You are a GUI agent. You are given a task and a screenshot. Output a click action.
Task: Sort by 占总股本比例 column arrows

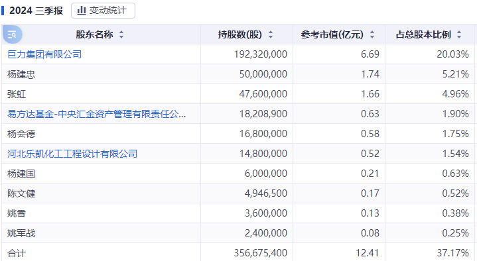click(459, 34)
